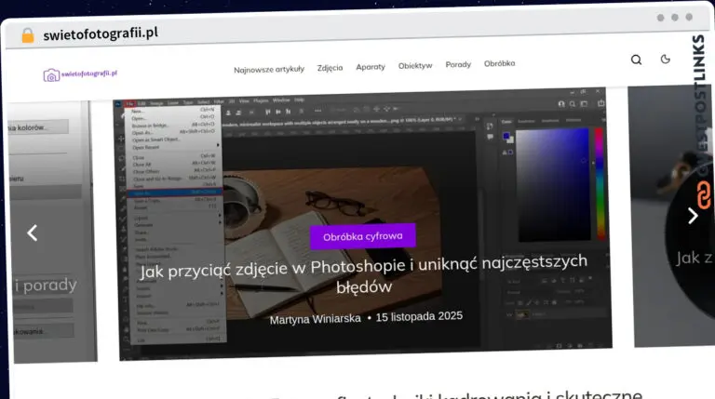Click the Obróbka cyfrowa category button
Viewport: 715px width, 399px height.
tap(363, 236)
